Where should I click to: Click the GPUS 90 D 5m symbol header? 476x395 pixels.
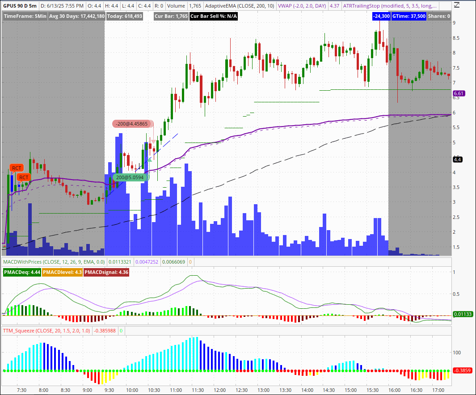click(x=20, y=6)
